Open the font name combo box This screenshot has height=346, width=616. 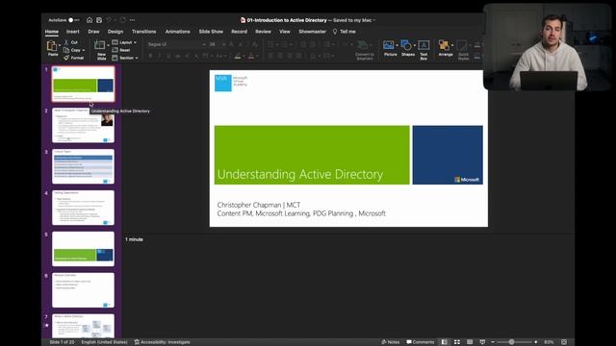176,44
